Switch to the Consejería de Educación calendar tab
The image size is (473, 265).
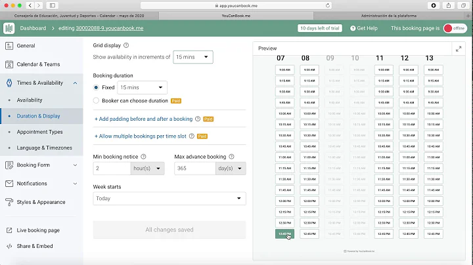coord(79,16)
